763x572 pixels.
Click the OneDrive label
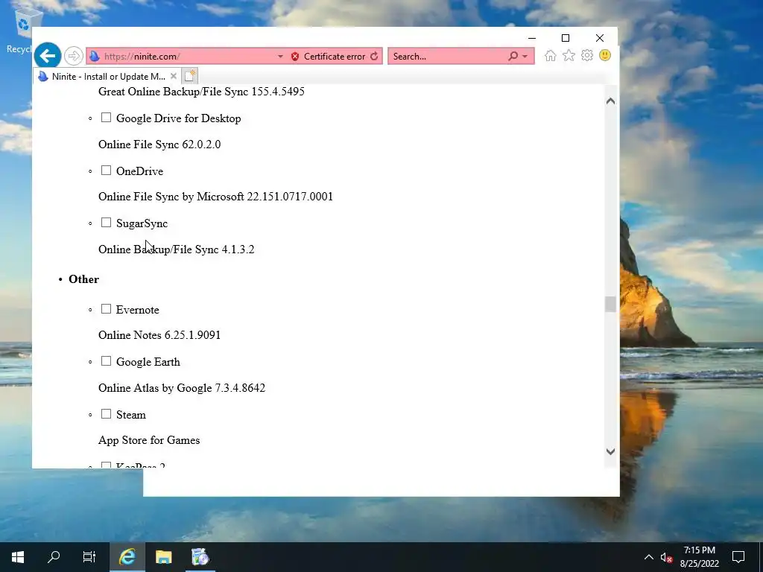click(x=139, y=171)
